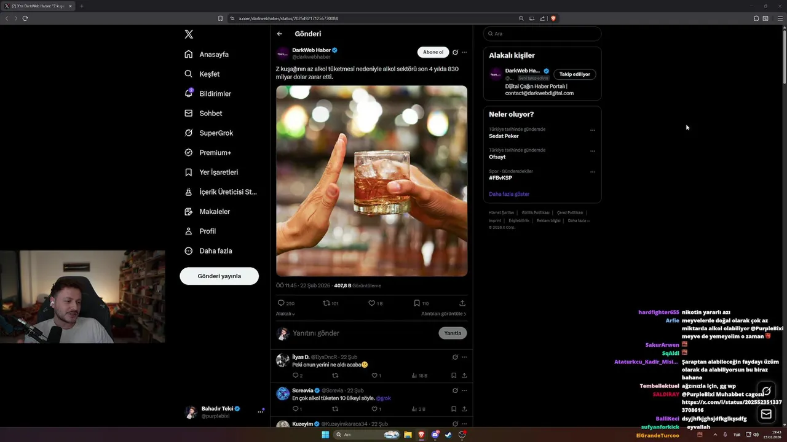Open Alıntıları görüntüle link
Image resolution: width=787 pixels, height=442 pixels.
point(444,314)
